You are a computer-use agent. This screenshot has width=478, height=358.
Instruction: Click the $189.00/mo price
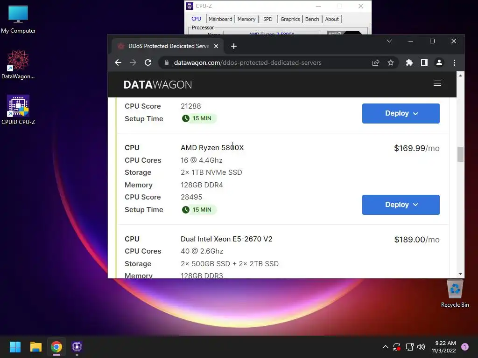416,240
